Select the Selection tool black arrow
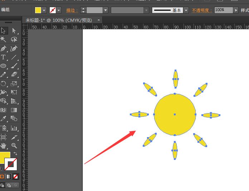249x191 pixels. pos(4,31)
